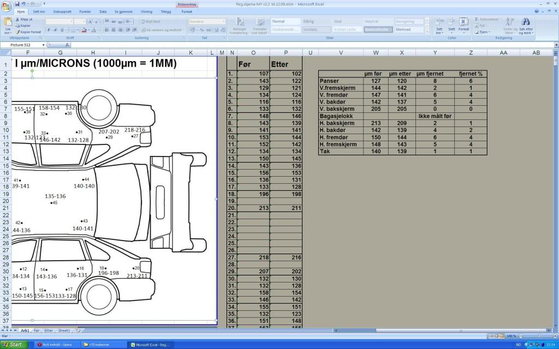Select column V header

[x=341, y=52]
